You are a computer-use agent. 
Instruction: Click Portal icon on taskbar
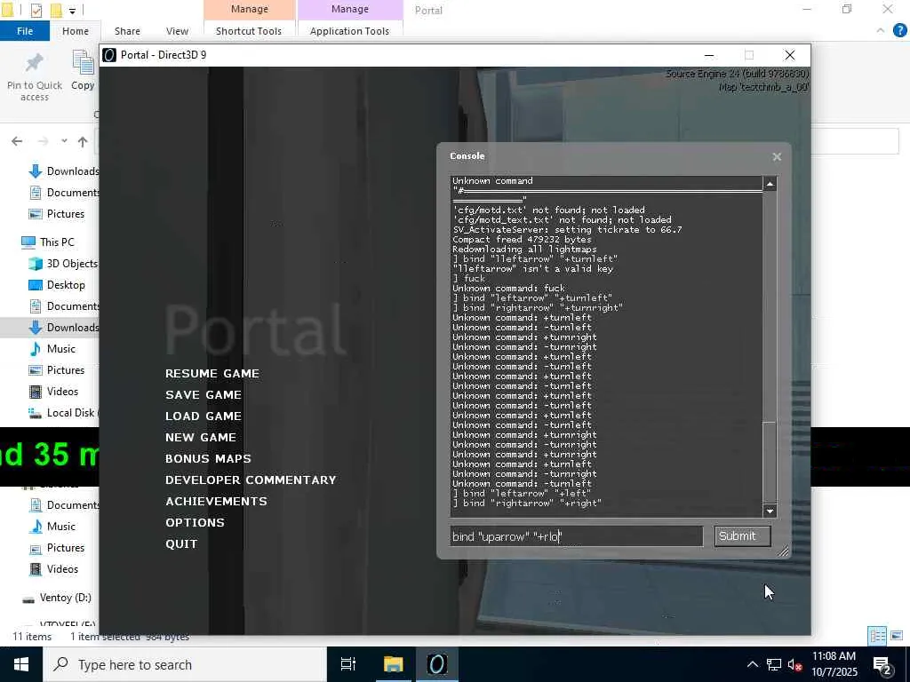437,664
